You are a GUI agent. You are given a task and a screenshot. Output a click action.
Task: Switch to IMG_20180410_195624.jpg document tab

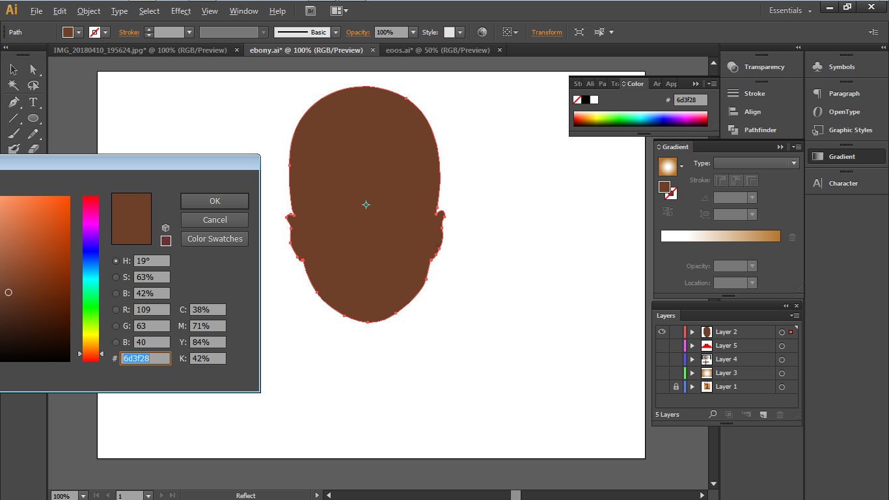tap(140, 50)
